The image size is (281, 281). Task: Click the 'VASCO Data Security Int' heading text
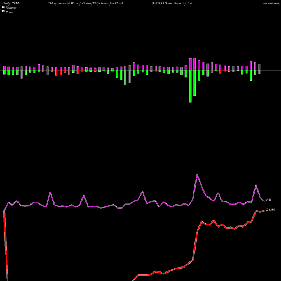click(x=172, y=3)
